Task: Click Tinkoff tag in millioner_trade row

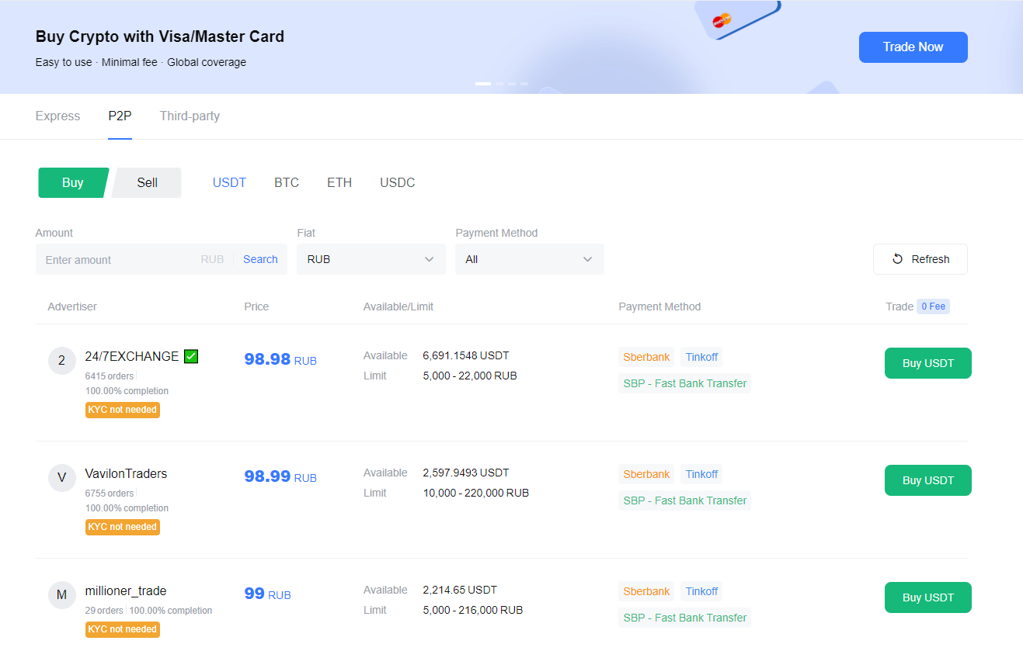Action: click(701, 591)
